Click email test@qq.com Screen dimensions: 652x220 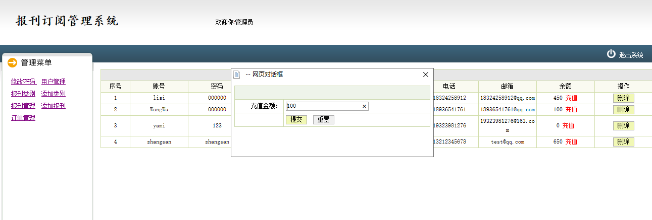click(508, 142)
